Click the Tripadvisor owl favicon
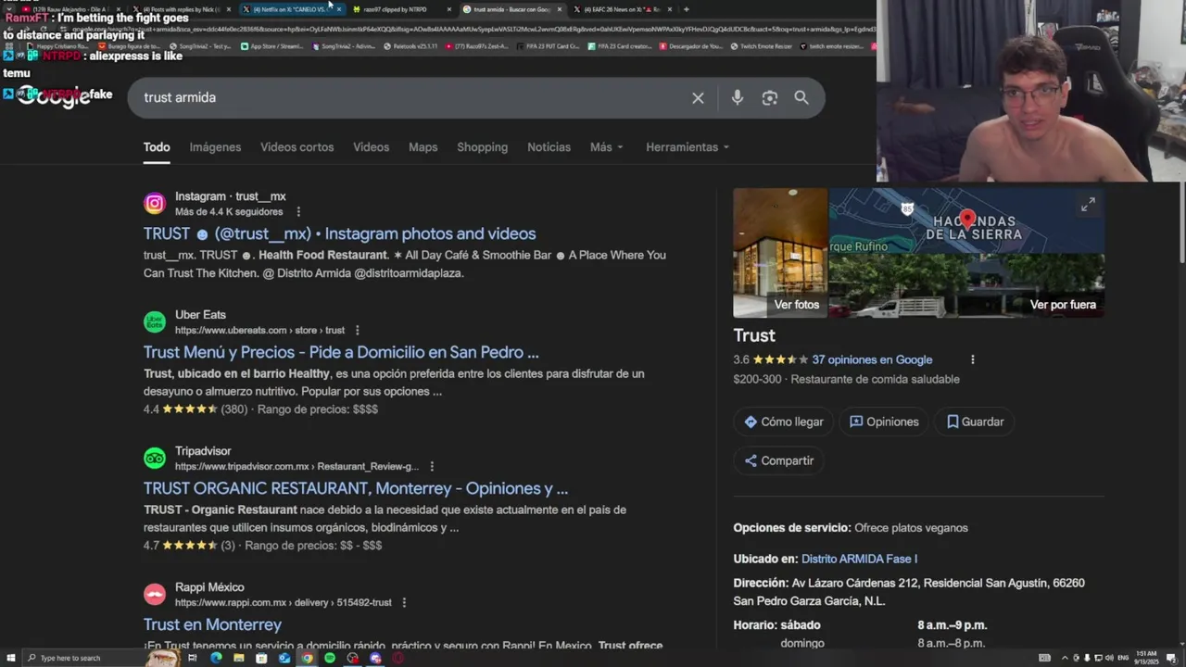Image resolution: width=1186 pixels, height=667 pixels. [155, 458]
